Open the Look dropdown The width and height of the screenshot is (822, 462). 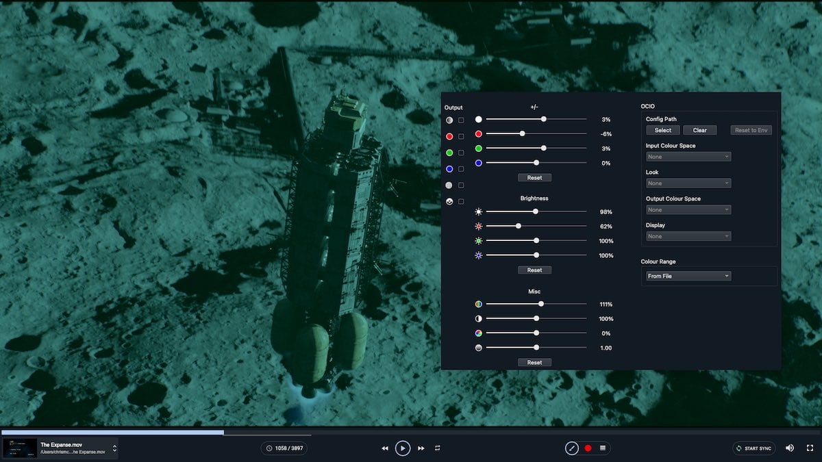(688, 183)
